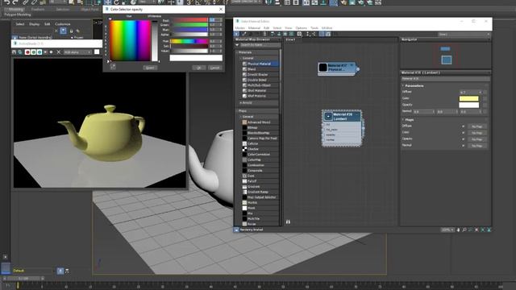516x290 pixels.
Task: Click the Red slider in Color Selector
Action: click(x=189, y=20)
